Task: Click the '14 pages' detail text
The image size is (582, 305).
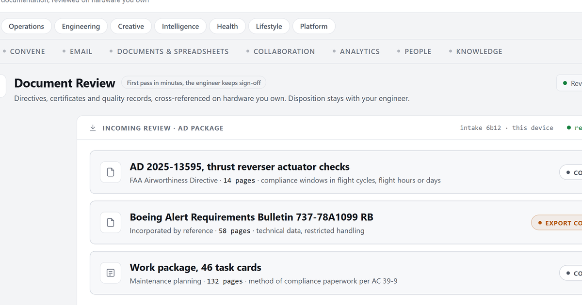Action: point(239,181)
